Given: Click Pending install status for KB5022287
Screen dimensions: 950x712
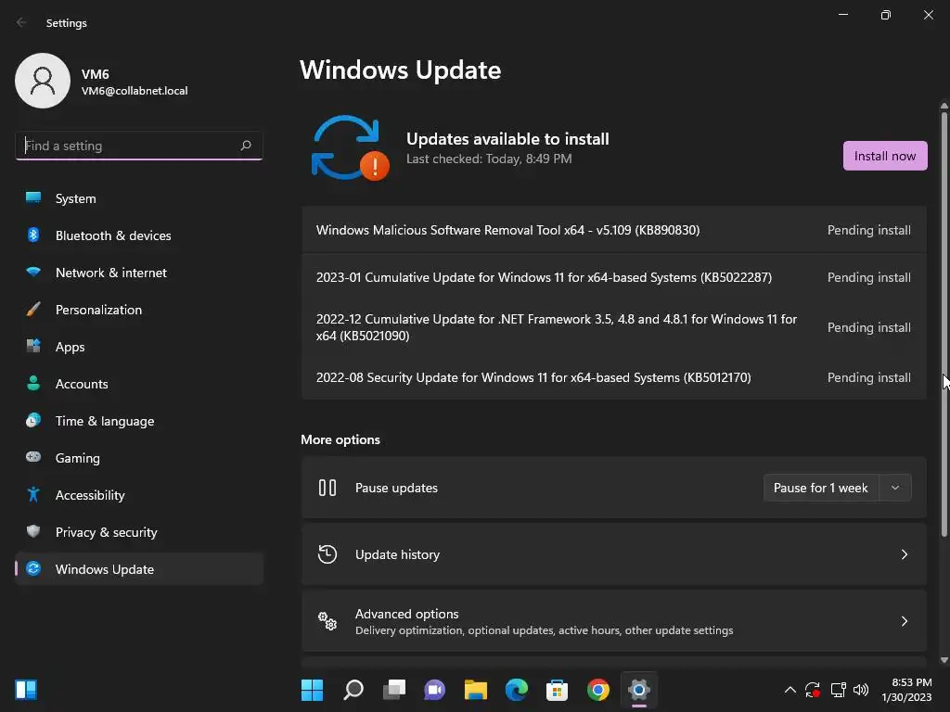Looking at the screenshot, I should pos(868,277).
